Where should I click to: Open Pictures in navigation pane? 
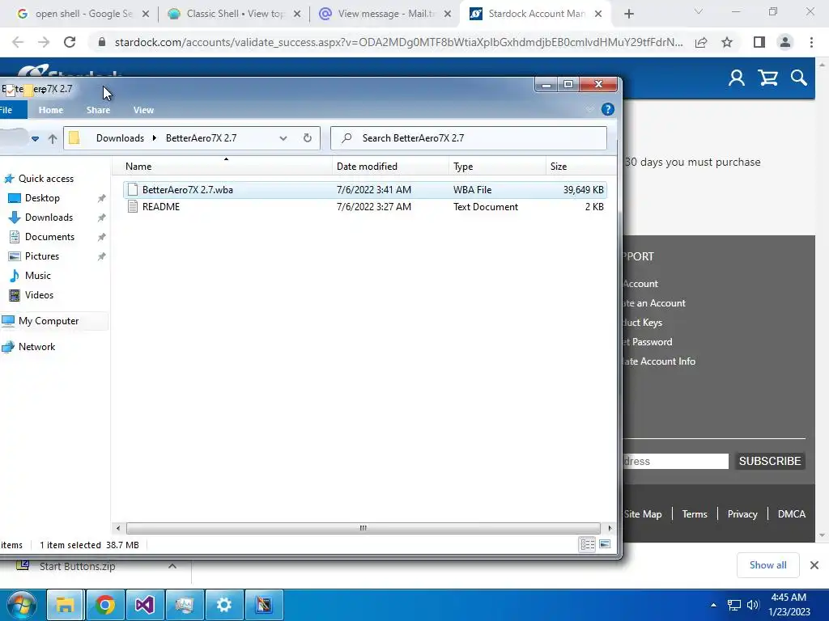[x=42, y=256]
